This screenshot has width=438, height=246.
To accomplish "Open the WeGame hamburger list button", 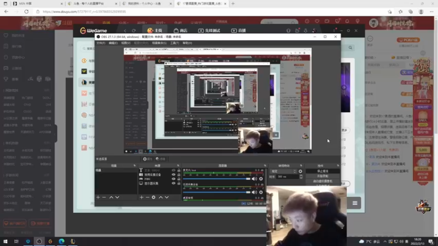I will [x=355, y=203].
